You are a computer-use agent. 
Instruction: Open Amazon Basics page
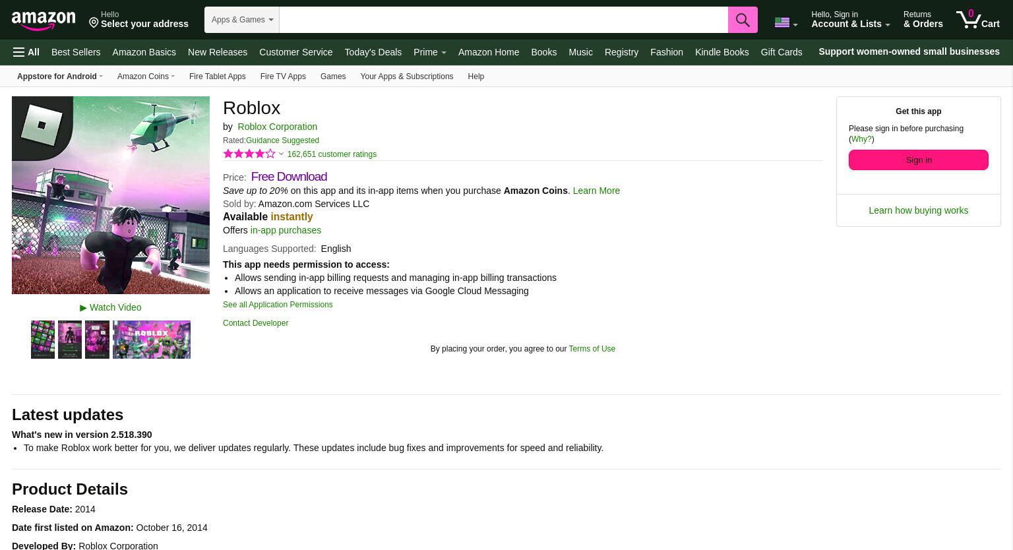pos(144,52)
